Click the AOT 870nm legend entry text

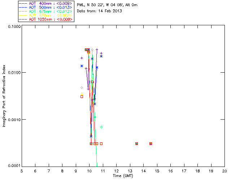51,15
